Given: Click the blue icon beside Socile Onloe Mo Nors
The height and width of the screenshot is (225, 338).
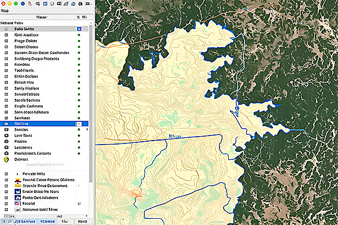Looking at the screenshot, I should tap(19, 191).
